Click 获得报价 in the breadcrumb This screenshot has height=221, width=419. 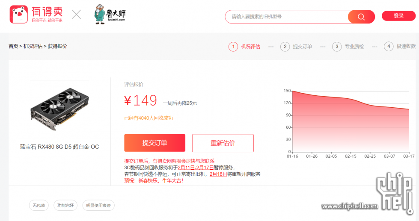tap(57, 46)
